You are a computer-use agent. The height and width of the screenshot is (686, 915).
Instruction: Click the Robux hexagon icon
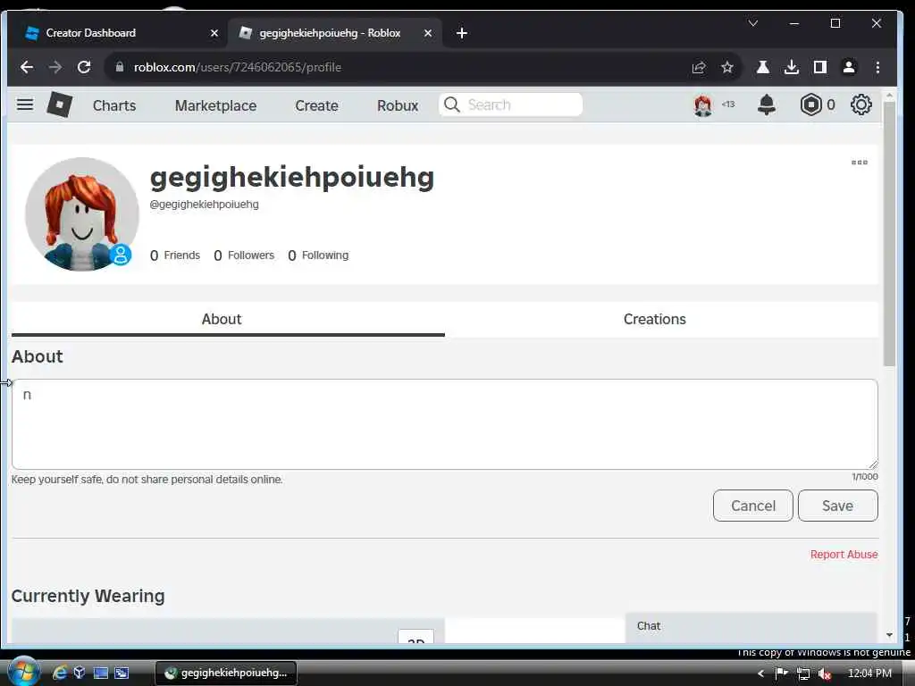click(x=810, y=105)
